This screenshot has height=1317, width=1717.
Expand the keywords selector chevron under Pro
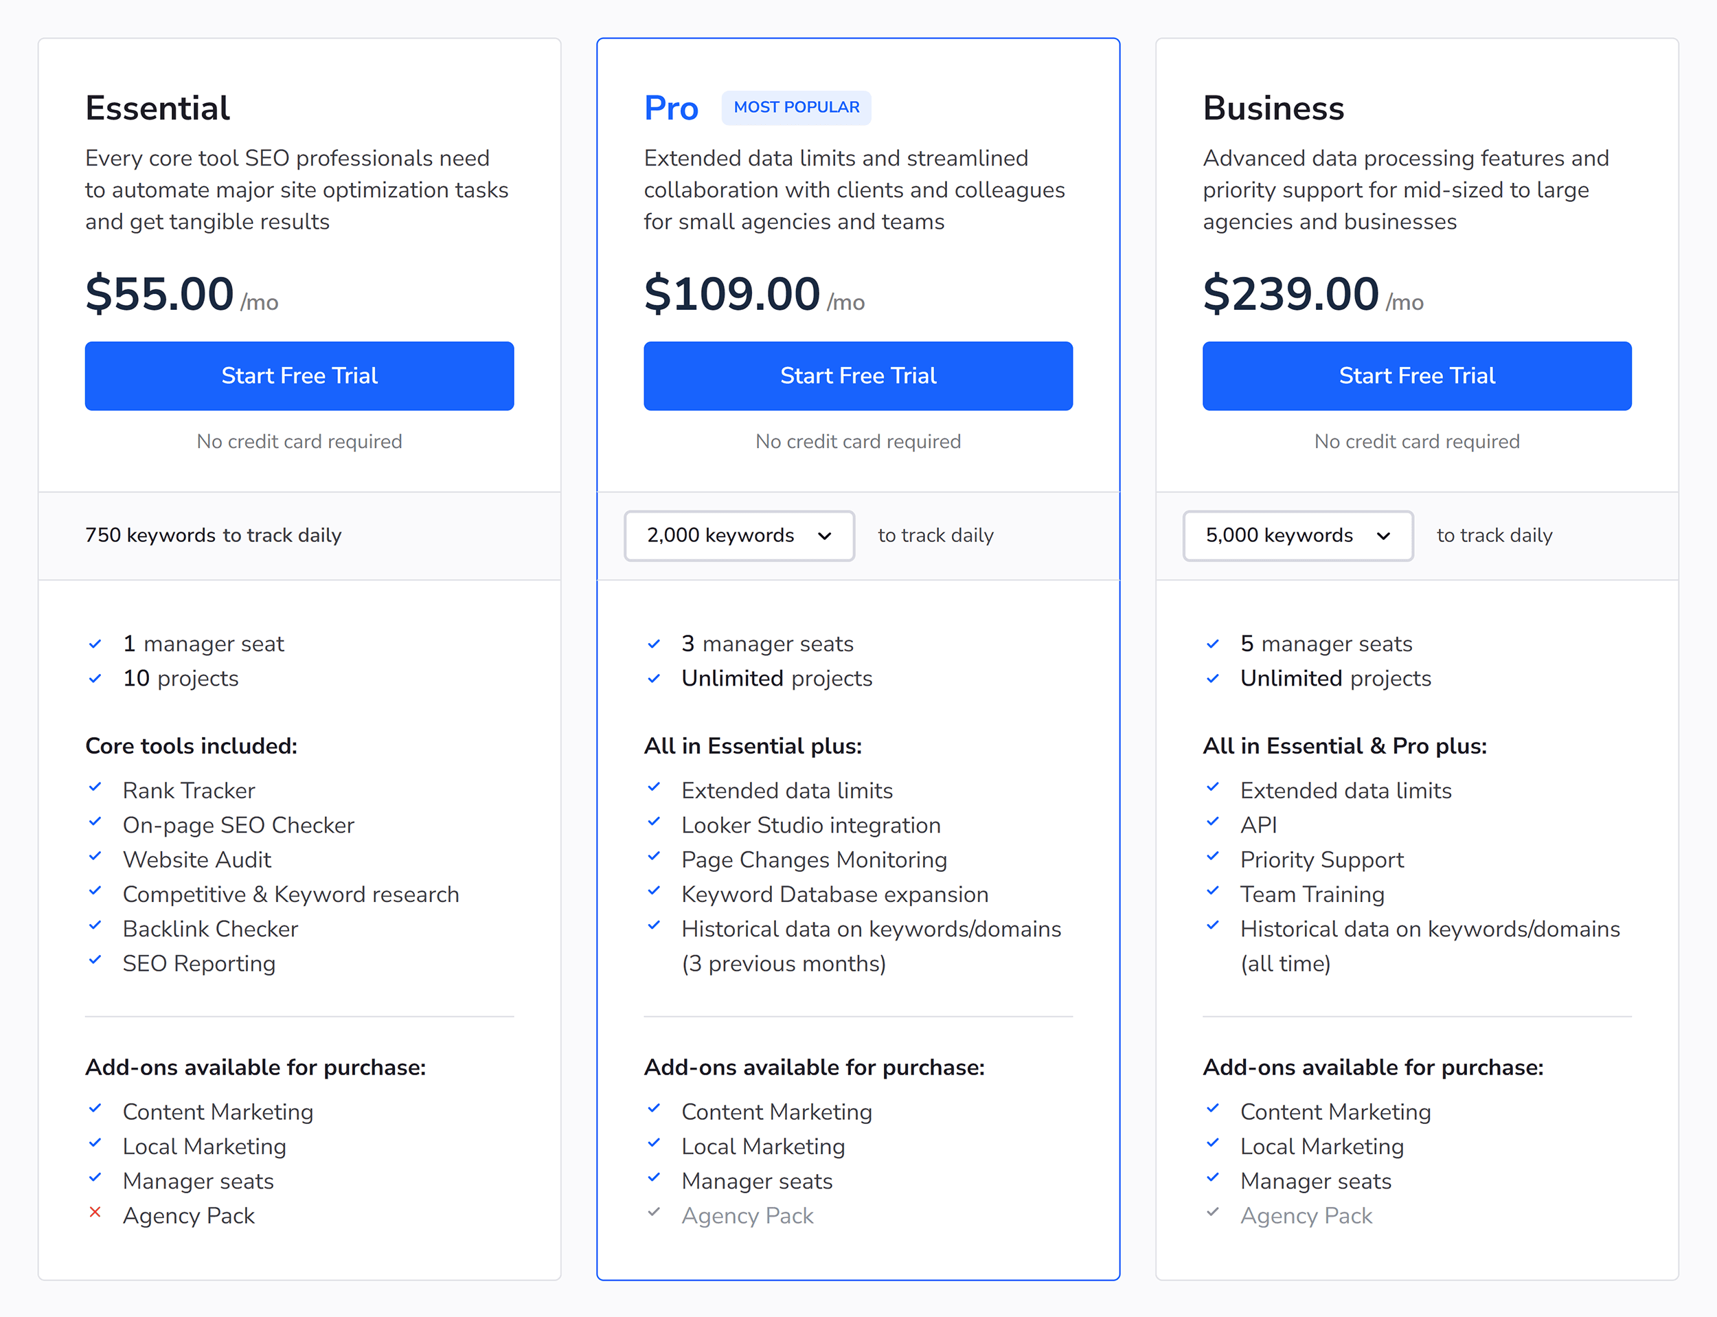pyautogui.click(x=826, y=536)
